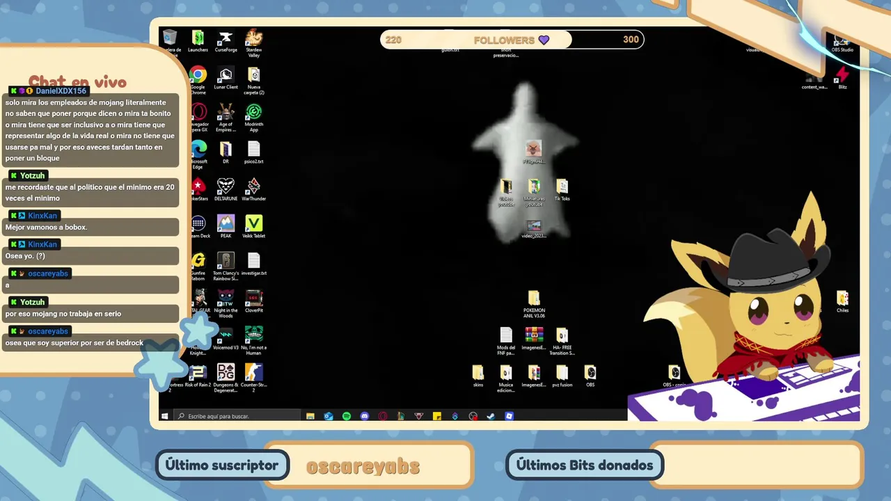Screen dimensions: 891x501
Task: Open Opera GX from the taskbar
Action: (x=383, y=416)
